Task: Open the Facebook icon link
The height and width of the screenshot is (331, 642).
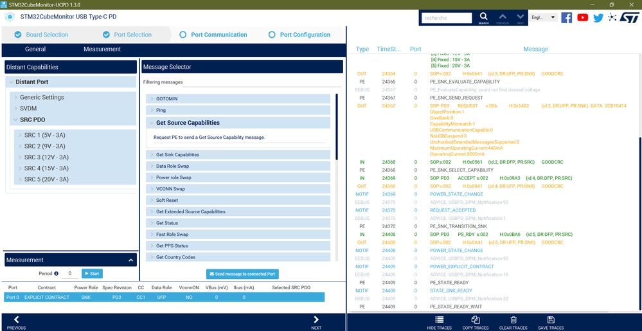Action: 567,17
